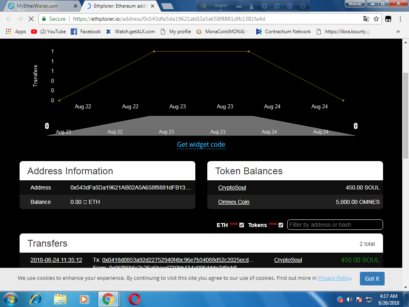Viewport: 409px width, 307px height.
Task: Click the Got it cookie button
Action: tap(372, 278)
